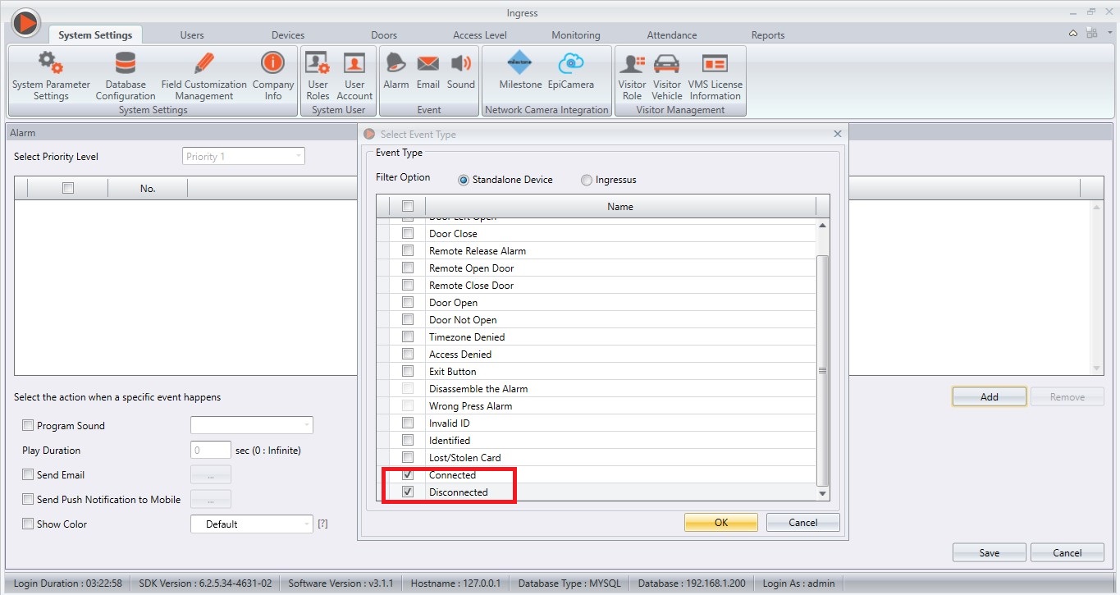Click the Add button for alarm events
1120x595 pixels.
pyautogui.click(x=990, y=397)
